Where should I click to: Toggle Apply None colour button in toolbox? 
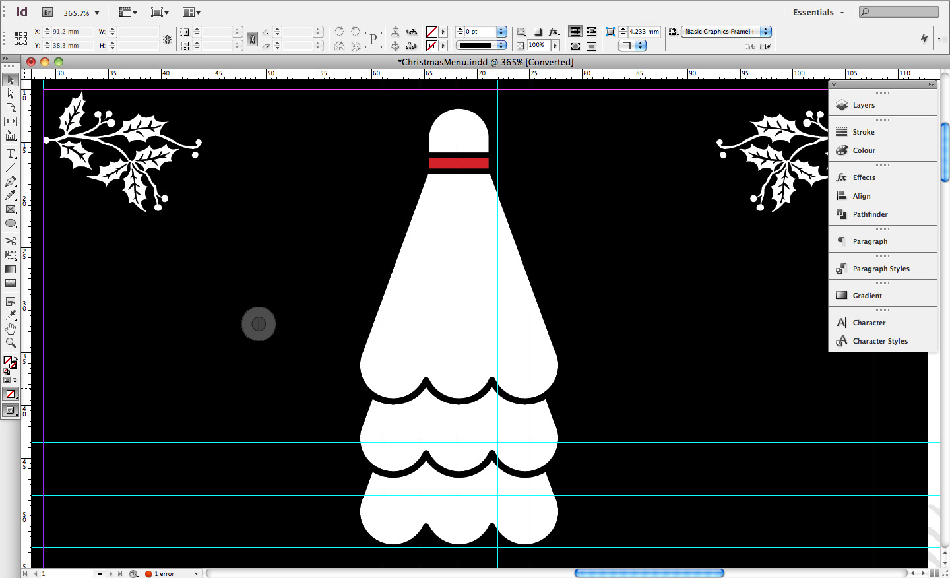pyautogui.click(x=11, y=394)
